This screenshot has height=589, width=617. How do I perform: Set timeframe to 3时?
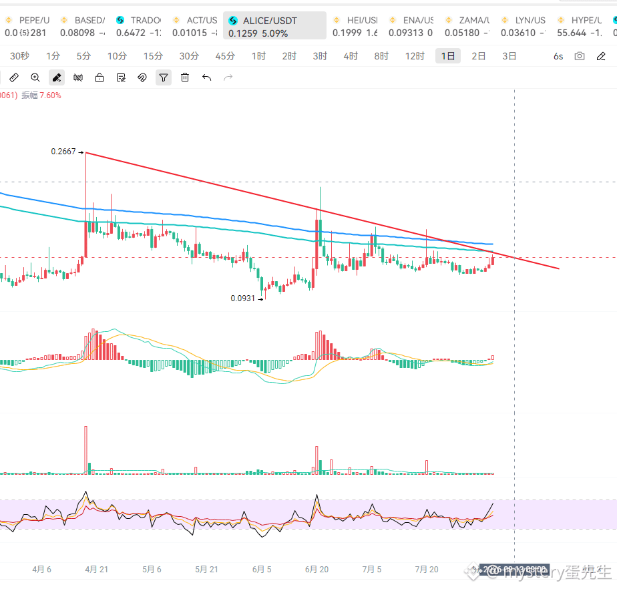320,56
